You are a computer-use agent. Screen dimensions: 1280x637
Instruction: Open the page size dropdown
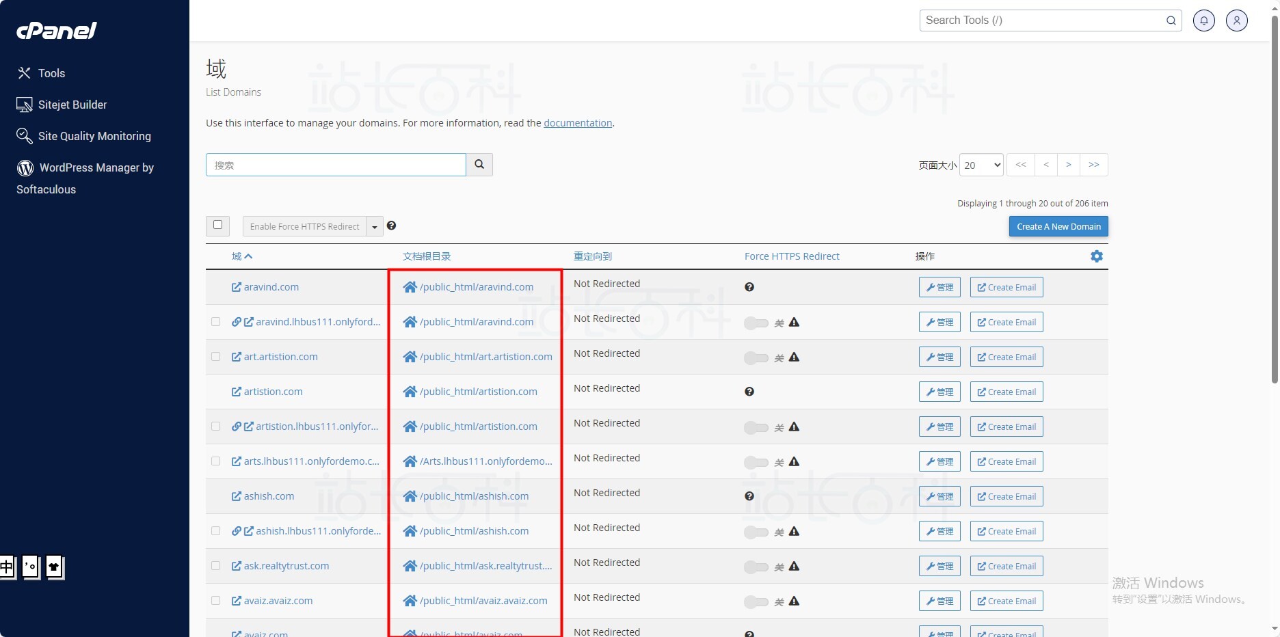981,165
